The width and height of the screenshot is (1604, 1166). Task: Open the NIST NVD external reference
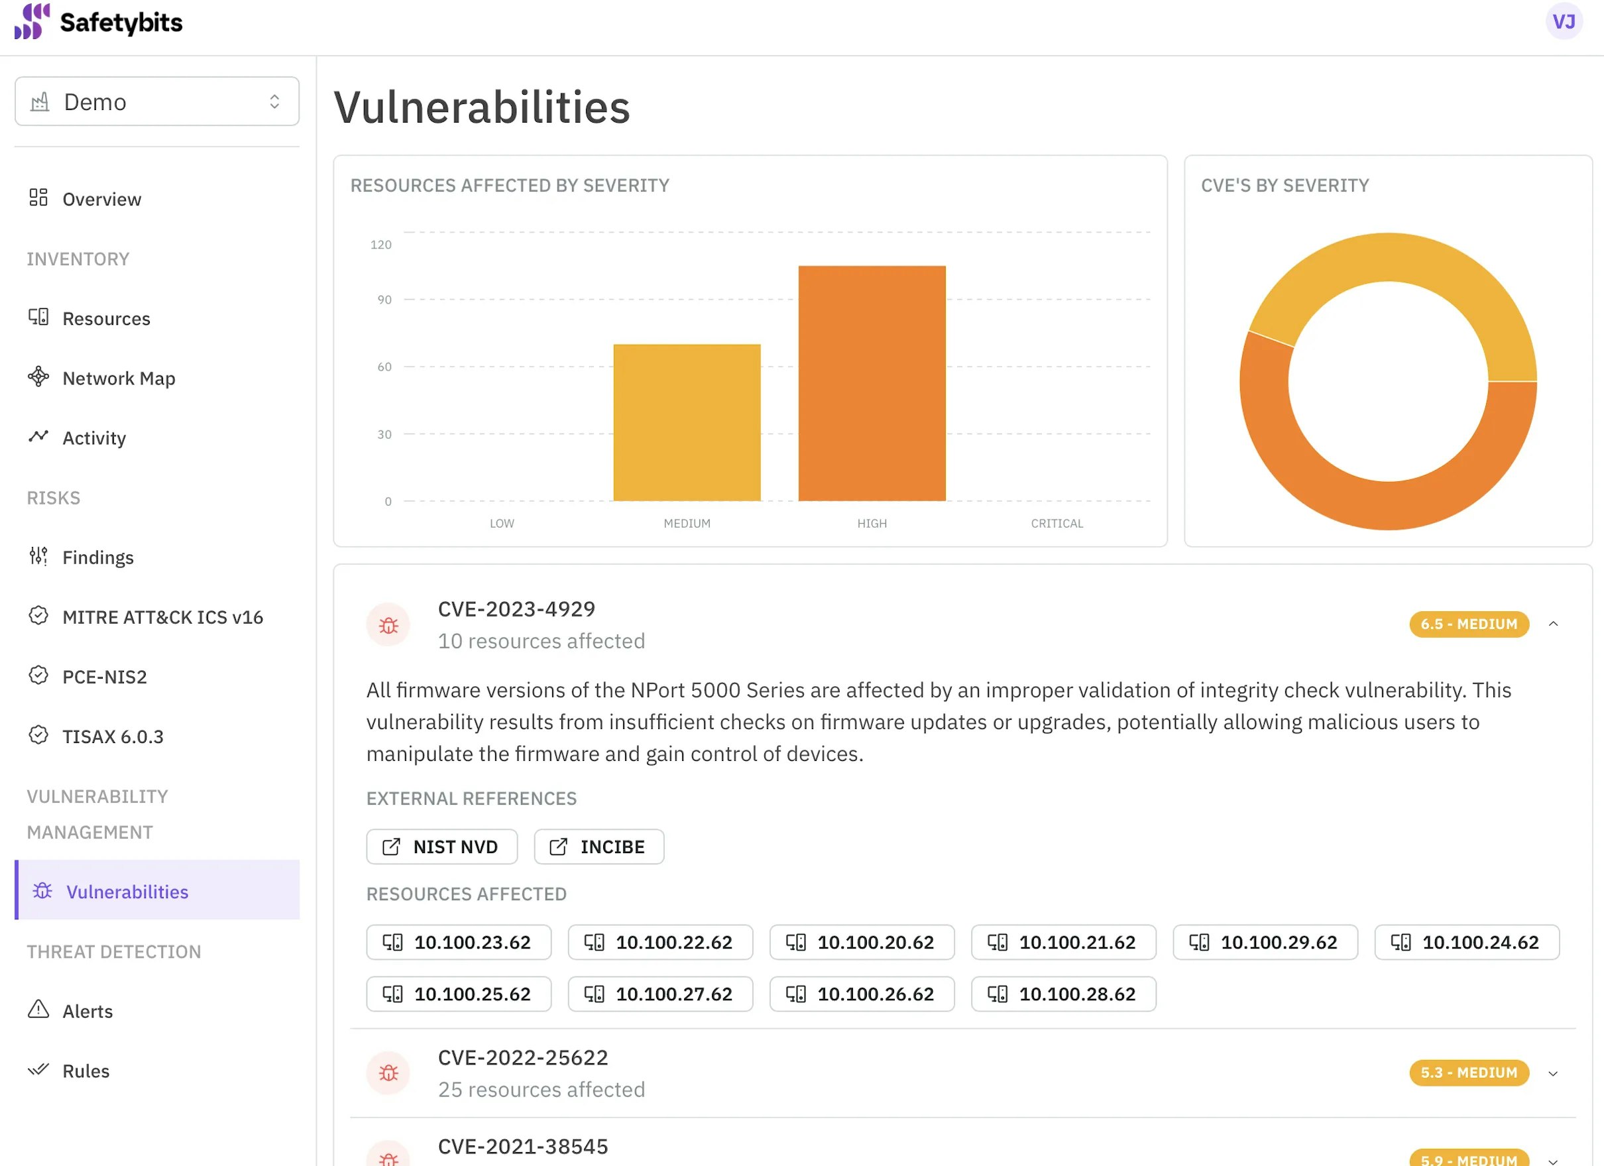(x=442, y=846)
